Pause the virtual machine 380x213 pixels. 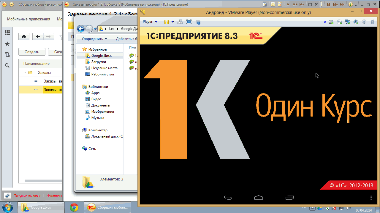(167, 22)
